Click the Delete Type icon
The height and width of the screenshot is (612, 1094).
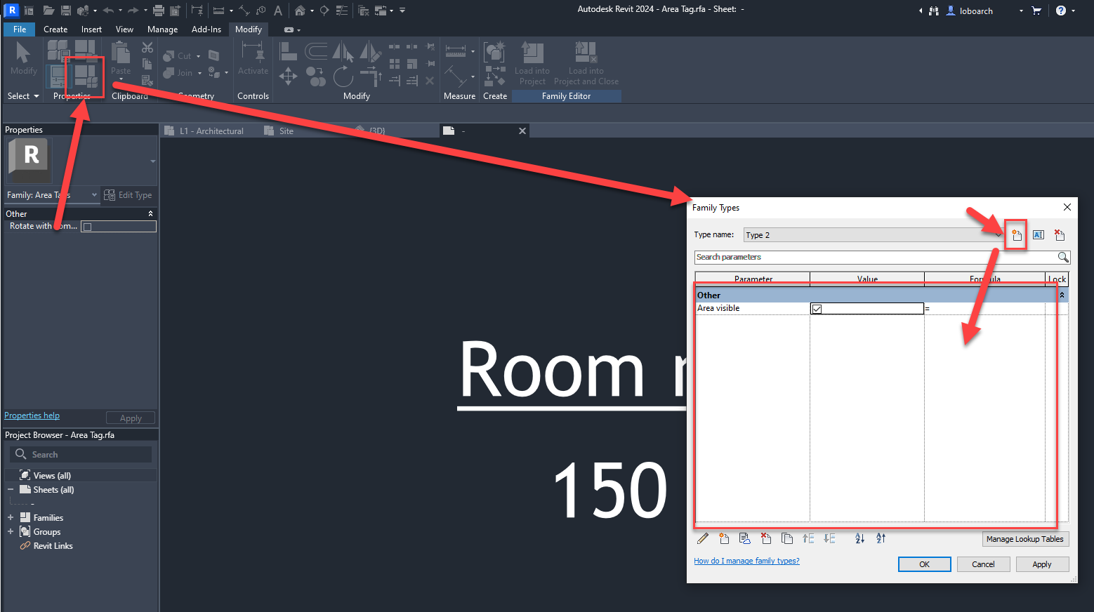click(1060, 234)
